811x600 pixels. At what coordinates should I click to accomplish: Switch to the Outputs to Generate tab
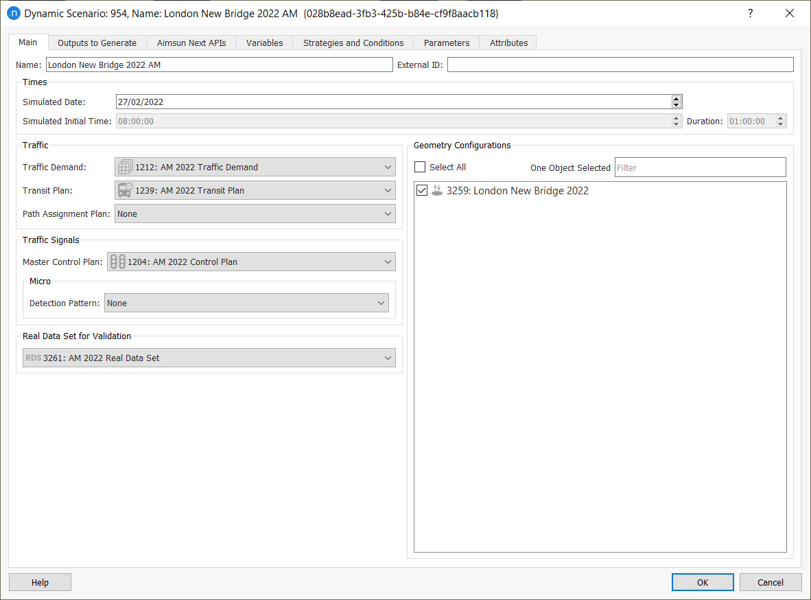[x=97, y=42]
